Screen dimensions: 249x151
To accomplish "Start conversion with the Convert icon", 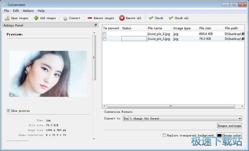I will click(x=65, y=18).
